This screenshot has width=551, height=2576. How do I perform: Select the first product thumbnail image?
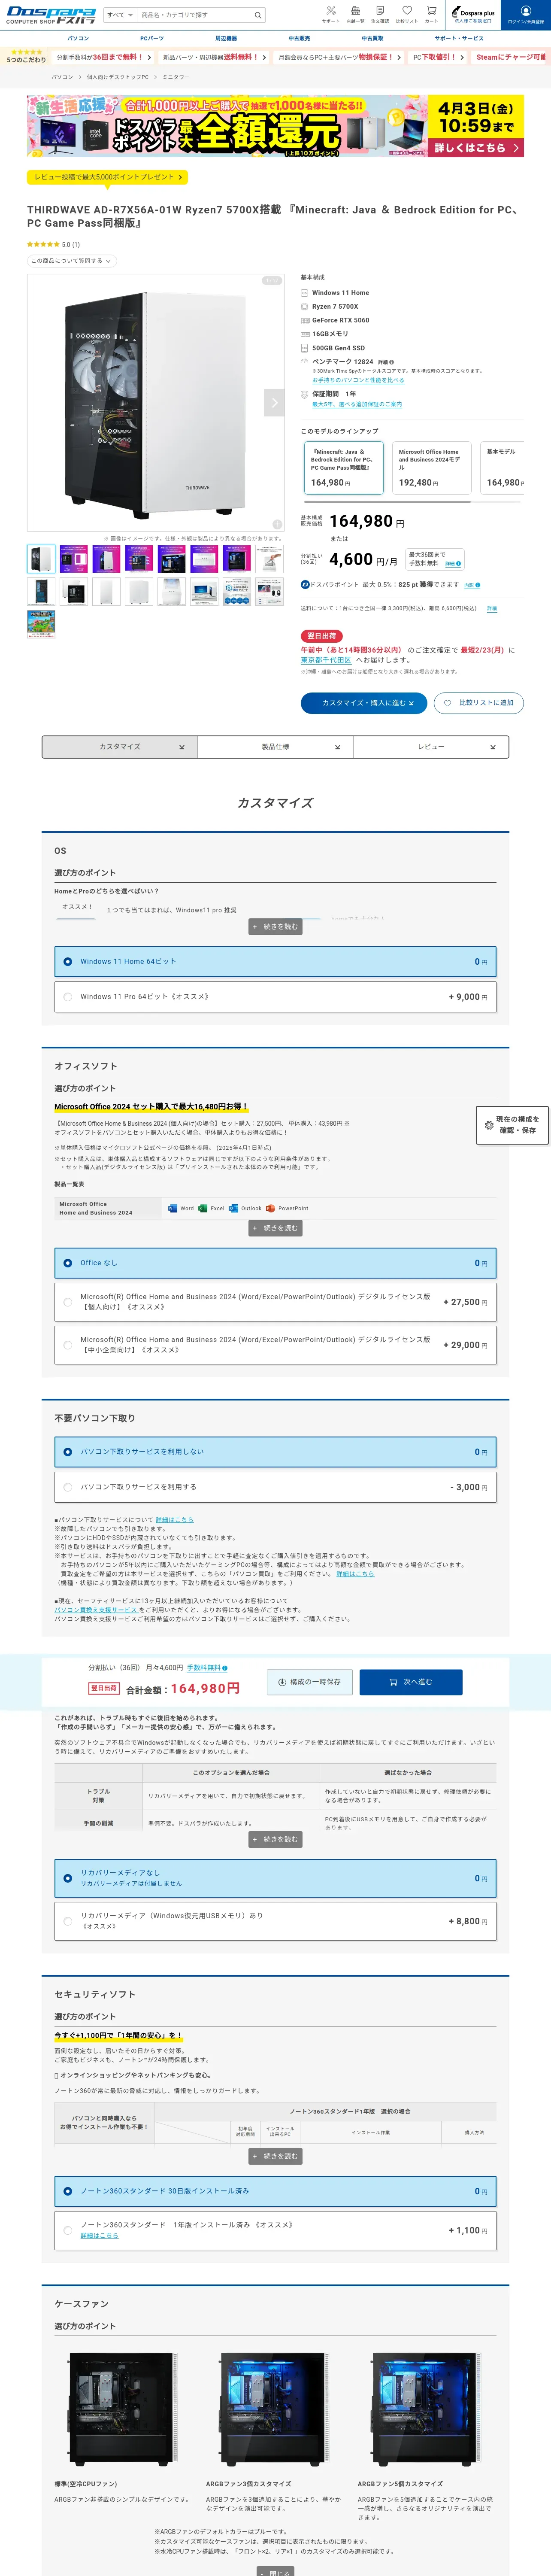[x=41, y=558]
